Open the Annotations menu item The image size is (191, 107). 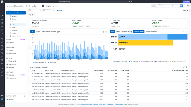pos(12,53)
